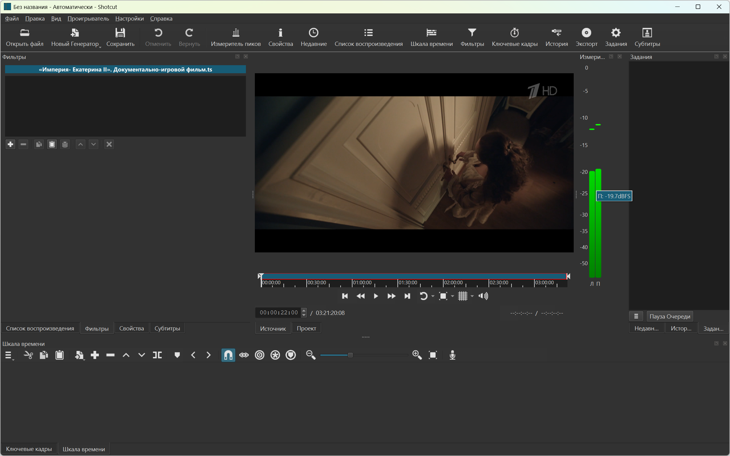Toggle Scrub while dragging eye icon
The width and height of the screenshot is (730, 456).
tap(244, 355)
